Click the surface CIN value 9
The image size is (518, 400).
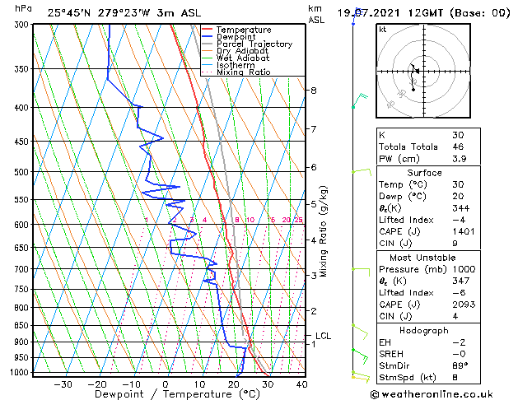tap(455, 244)
